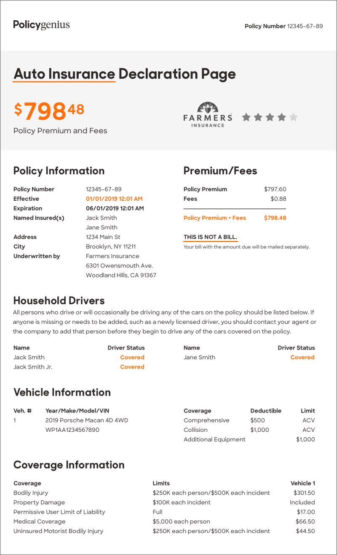The image size is (337, 555).
Task: Click the Uninsured Motorist $44.50 premium
Action: 305,531
